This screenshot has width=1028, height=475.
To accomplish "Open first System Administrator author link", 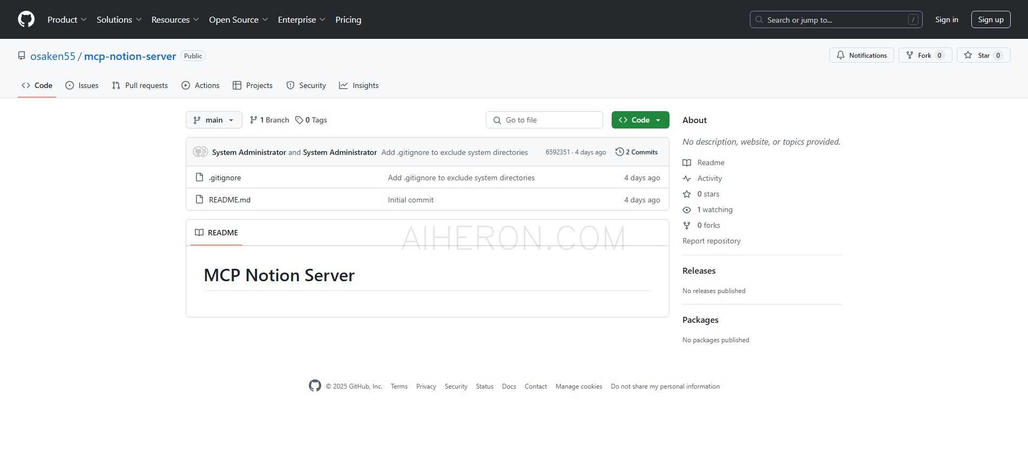I will click(249, 152).
